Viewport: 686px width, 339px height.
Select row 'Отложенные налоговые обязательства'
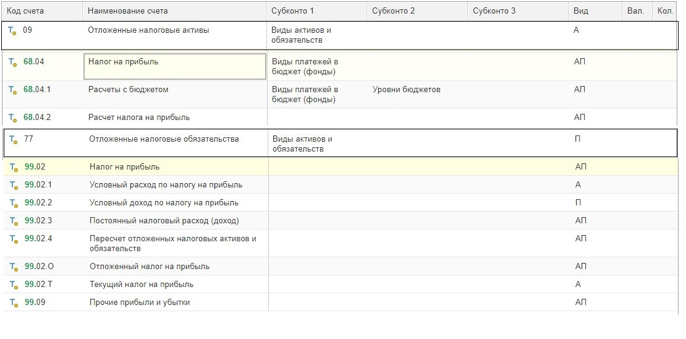(x=164, y=139)
